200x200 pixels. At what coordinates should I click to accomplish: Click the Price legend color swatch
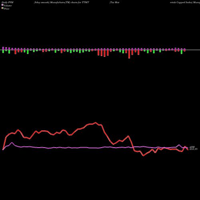point(2,8)
